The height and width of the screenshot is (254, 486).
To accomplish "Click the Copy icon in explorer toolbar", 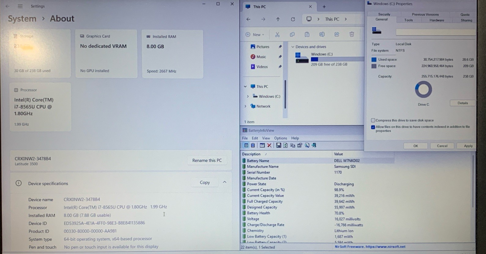I will (292, 35).
